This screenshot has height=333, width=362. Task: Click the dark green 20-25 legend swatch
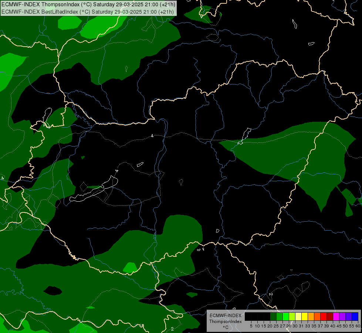pos(273,316)
